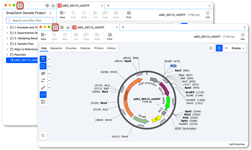Image resolution: width=251 pixels, height=150 pixels.
Task: Click Print in the back window toolbar
Action: [129, 15]
